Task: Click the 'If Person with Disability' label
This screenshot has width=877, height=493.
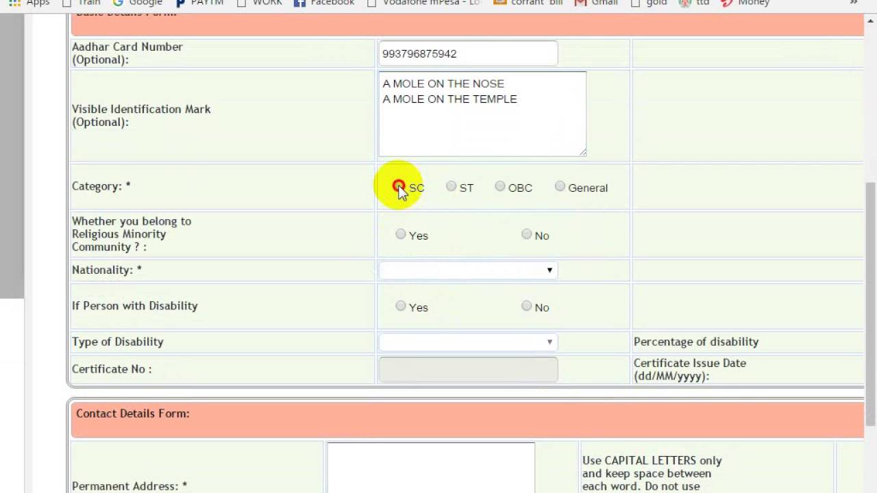Action: pos(135,306)
